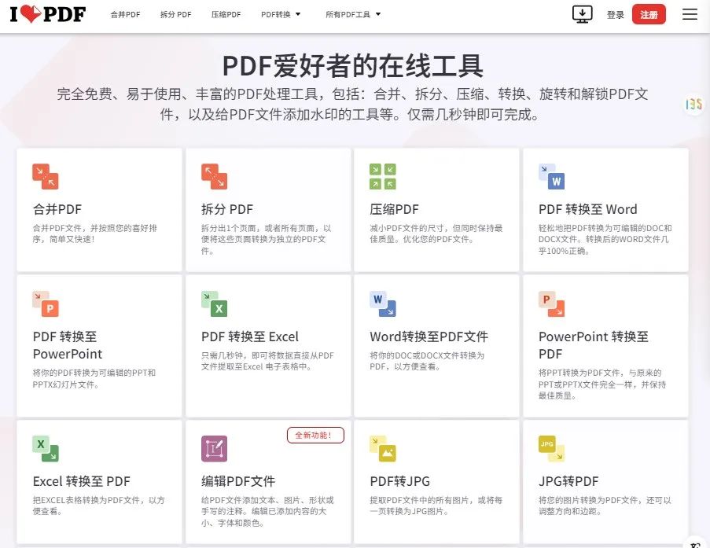Click the split PDF tool icon
710x548 pixels.
pyautogui.click(x=214, y=177)
